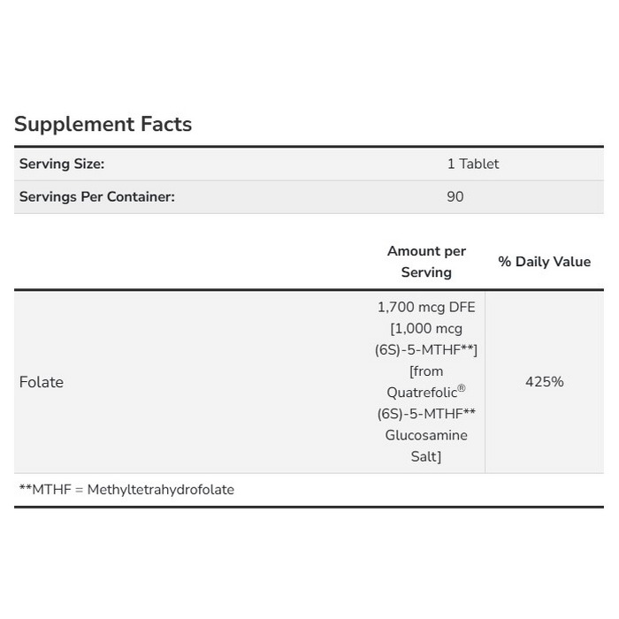Select the Servings Per Container label
The height and width of the screenshot is (619, 619).
97,196
